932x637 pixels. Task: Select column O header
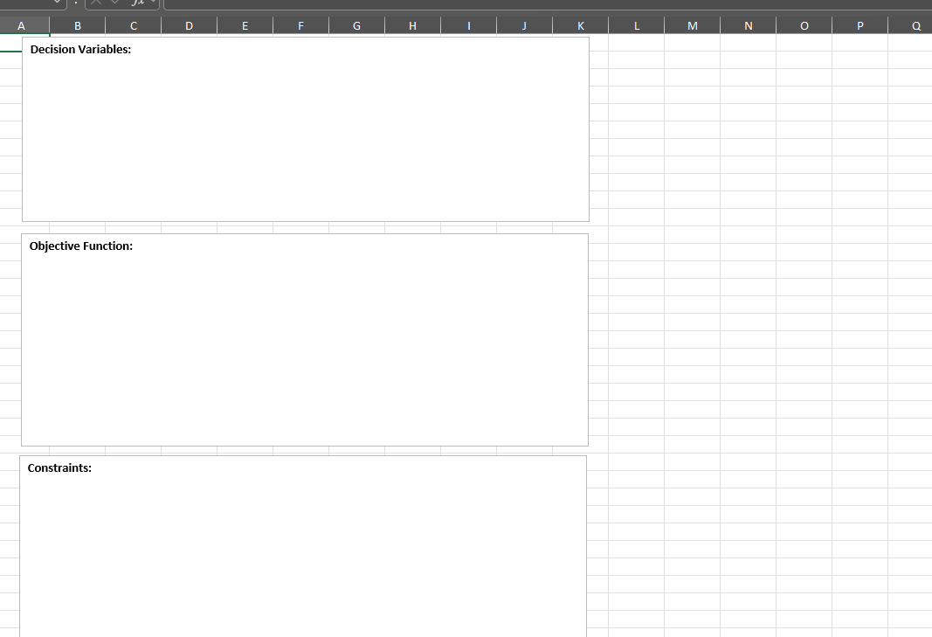click(804, 25)
